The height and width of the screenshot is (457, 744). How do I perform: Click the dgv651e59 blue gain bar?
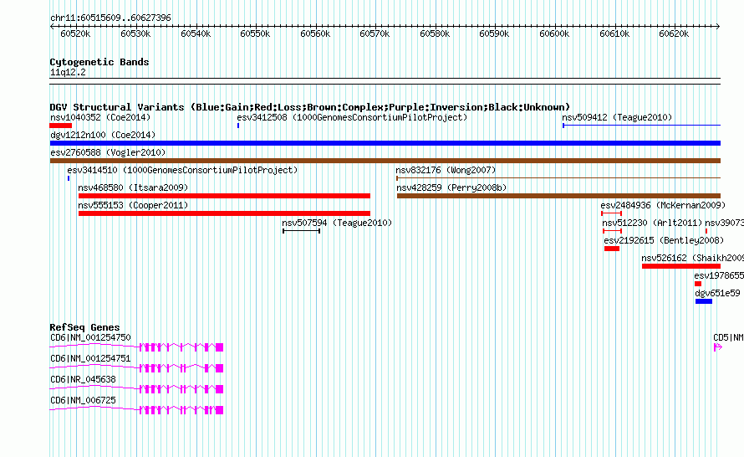click(x=704, y=301)
